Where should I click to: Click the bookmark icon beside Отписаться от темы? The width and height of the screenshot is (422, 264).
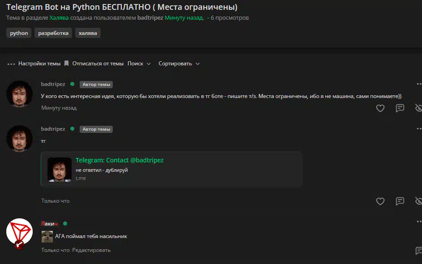pyautogui.click(x=67, y=64)
